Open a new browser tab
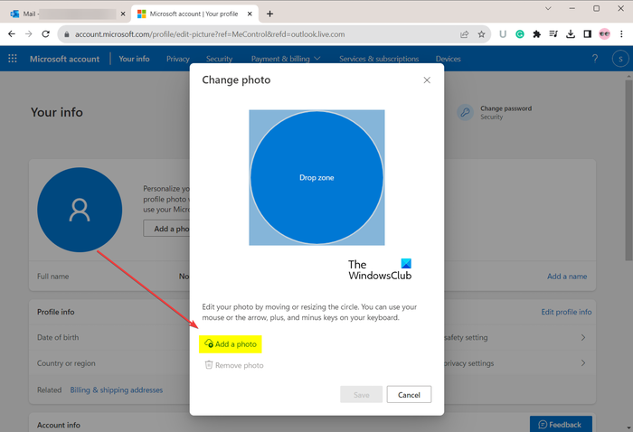 tap(269, 14)
